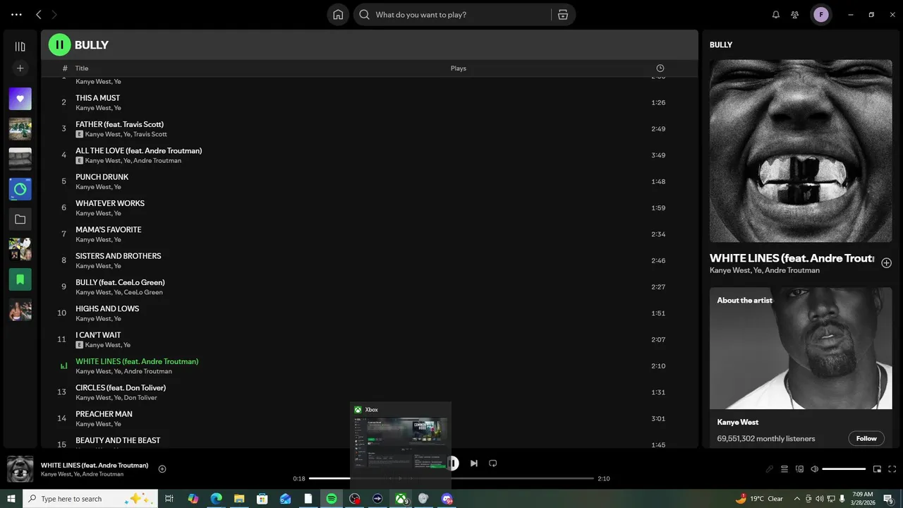Open the play queue icon
The image size is (903, 508).
[x=784, y=469]
